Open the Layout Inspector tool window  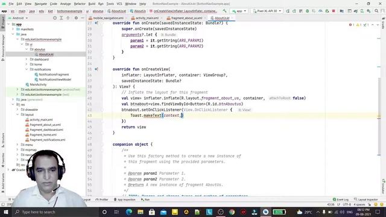point(366,200)
